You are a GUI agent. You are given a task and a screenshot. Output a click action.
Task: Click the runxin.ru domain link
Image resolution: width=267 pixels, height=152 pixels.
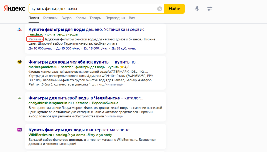click(x=36, y=34)
